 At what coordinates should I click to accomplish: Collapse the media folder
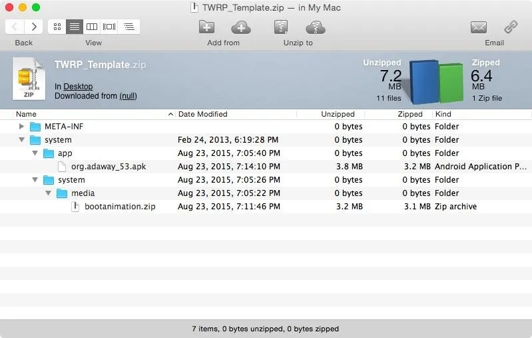coord(48,193)
